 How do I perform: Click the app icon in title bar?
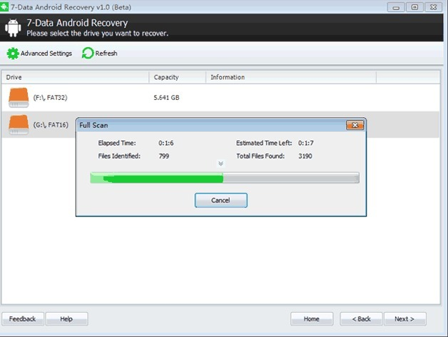[x=4, y=7]
